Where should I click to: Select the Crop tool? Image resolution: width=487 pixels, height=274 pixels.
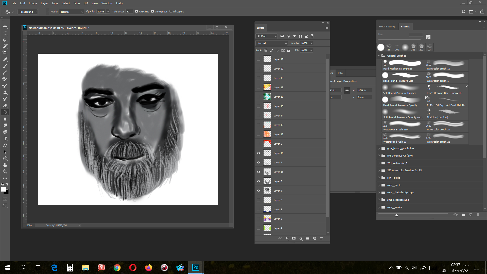(x=5, y=53)
